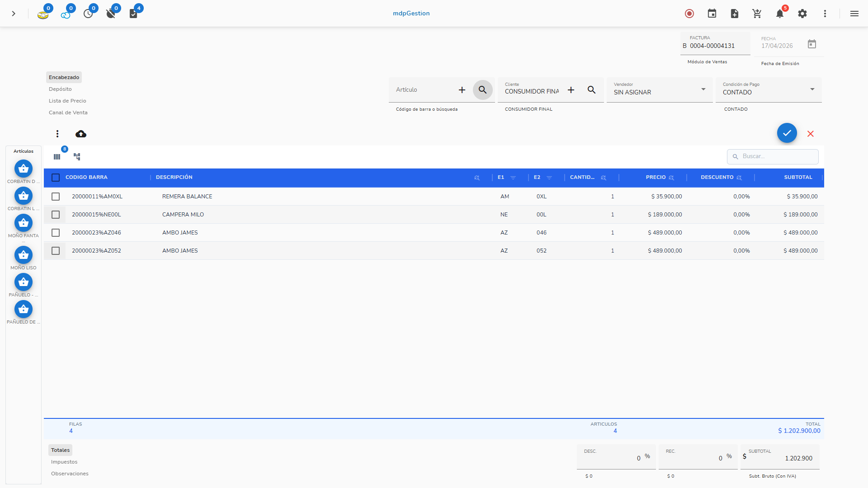Click the red record icon in top bar
Viewport: 868px width, 488px height.
coord(689,14)
